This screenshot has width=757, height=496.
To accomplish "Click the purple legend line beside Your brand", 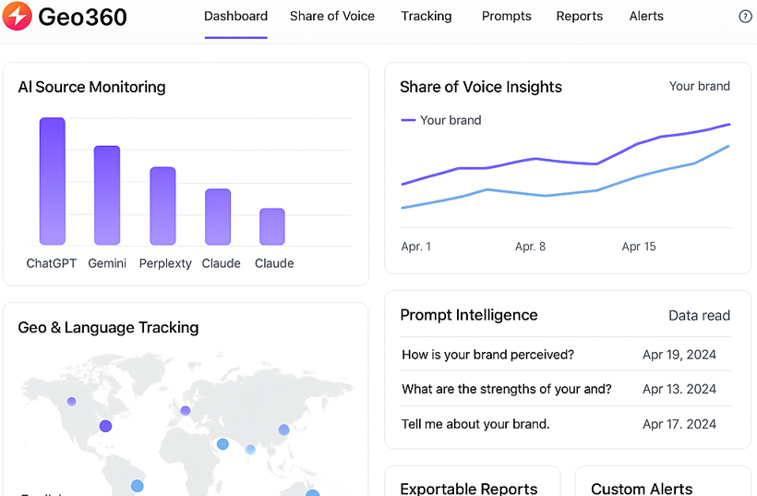I will [408, 120].
